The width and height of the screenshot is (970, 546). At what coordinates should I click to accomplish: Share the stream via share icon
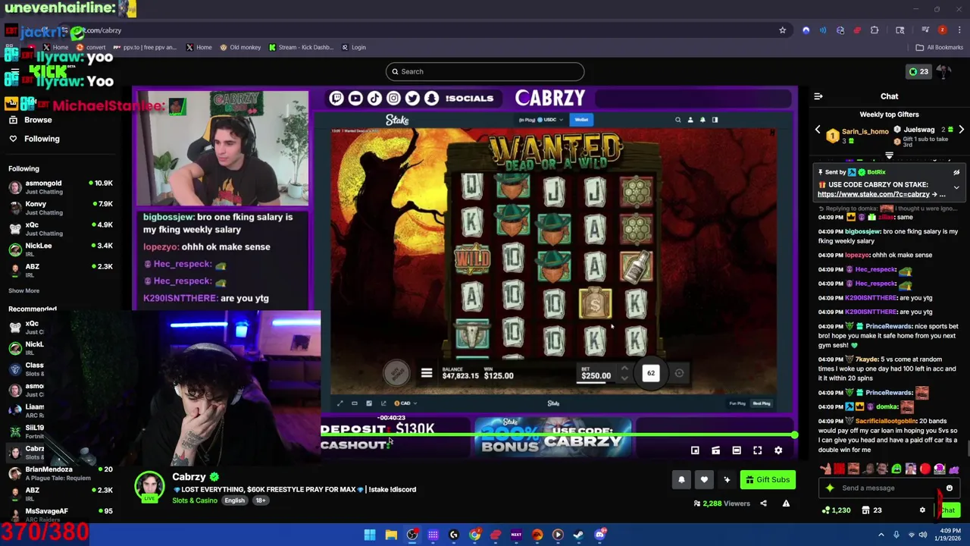(x=763, y=504)
